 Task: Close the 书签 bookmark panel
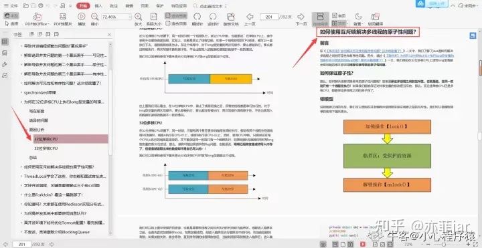point(109,35)
